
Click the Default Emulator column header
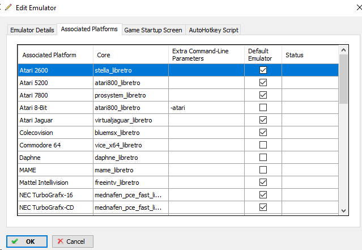pyautogui.click(x=263, y=55)
